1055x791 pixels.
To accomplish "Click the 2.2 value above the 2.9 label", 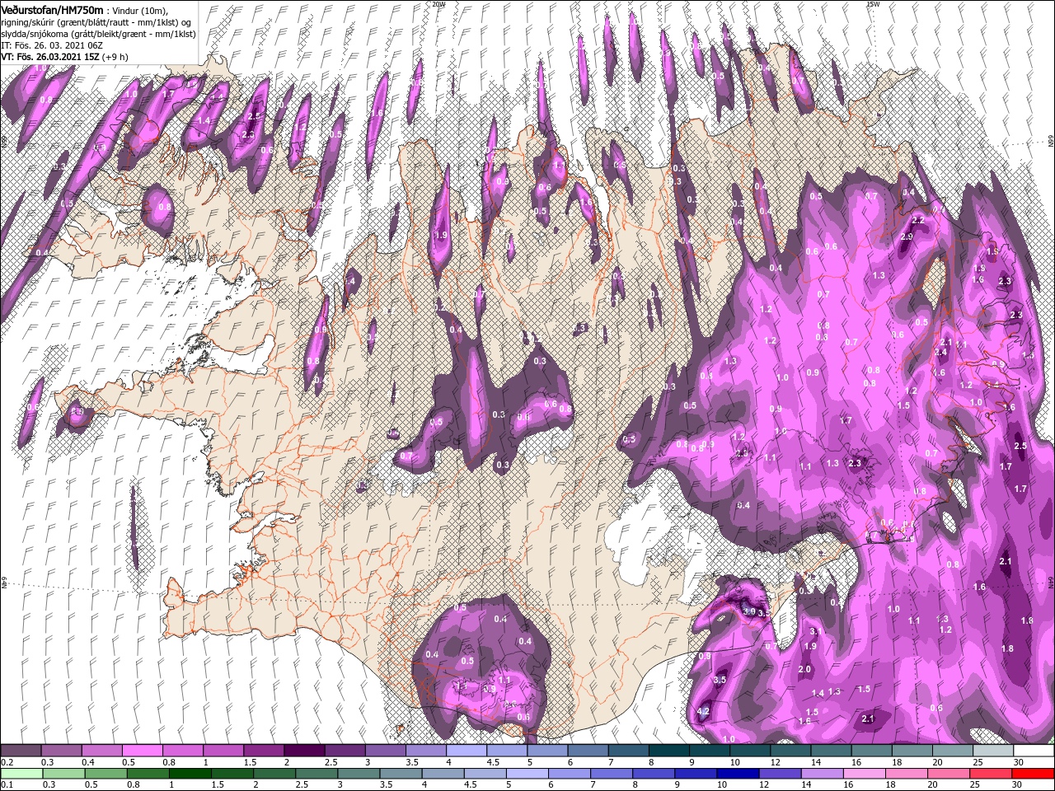I will click(x=917, y=221).
